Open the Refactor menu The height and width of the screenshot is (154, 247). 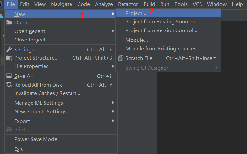pyautogui.click(x=128, y=4)
